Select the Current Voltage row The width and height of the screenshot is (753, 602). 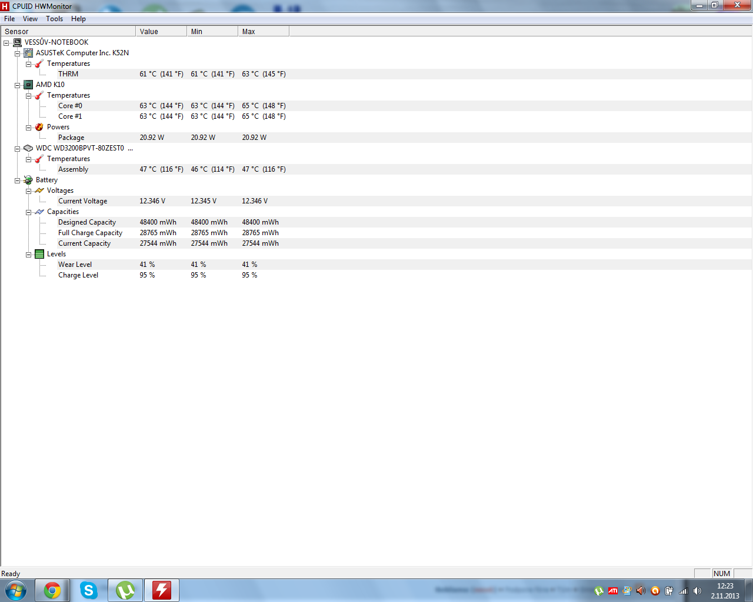click(376, 201)
